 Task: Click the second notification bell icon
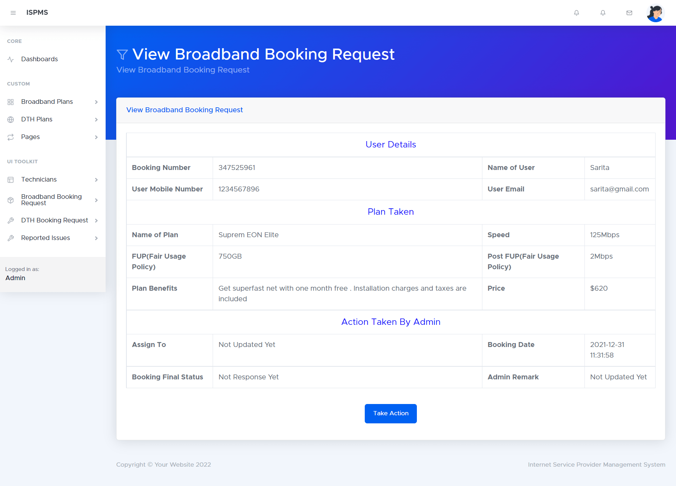point(603,13)
